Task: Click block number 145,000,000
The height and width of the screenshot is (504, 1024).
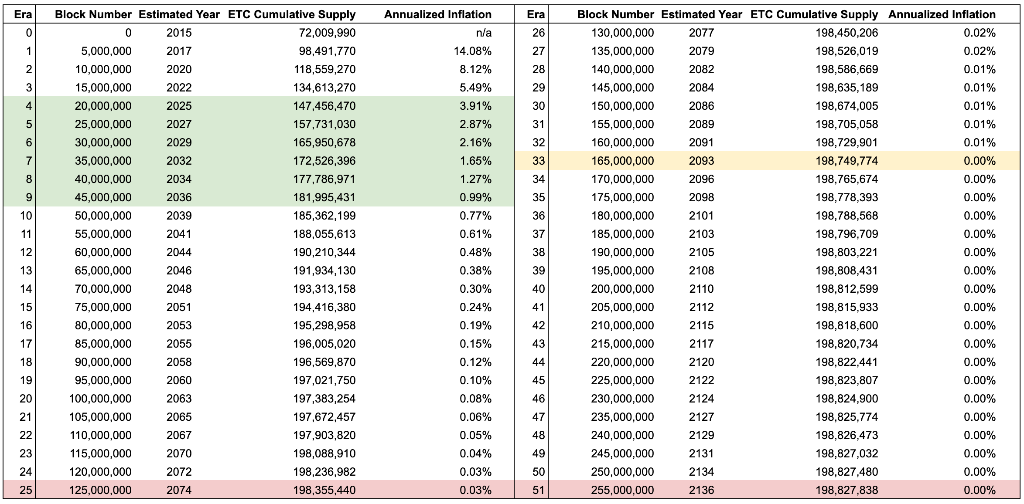Action: pos(623,88)
